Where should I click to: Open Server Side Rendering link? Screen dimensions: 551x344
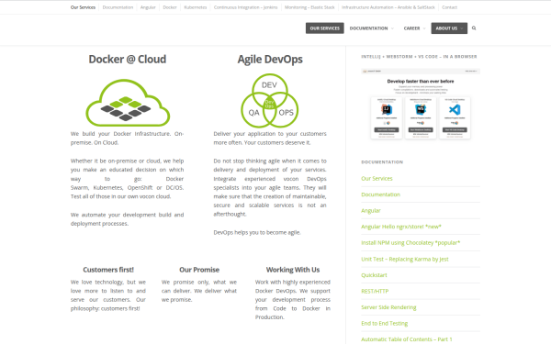(x=388, y=307)
